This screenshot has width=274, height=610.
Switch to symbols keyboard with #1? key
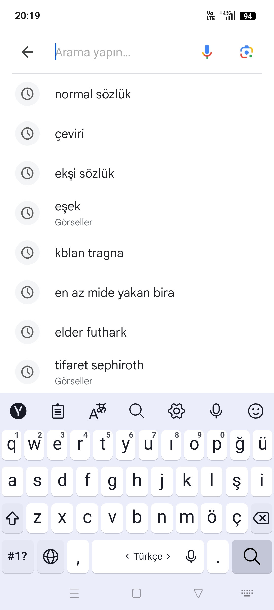[18, 556]
